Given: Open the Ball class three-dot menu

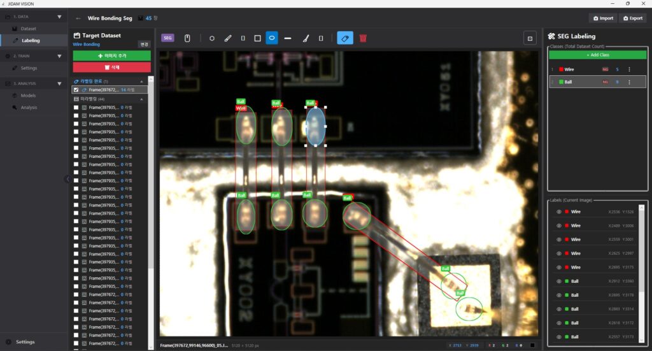Looking at the screenshot, I should click(x=629, y=82).
